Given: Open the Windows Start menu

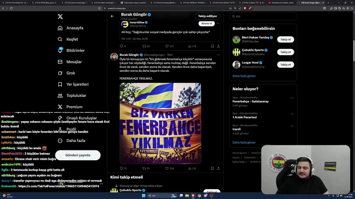Looking at the screenshot, I should (144, 196).
